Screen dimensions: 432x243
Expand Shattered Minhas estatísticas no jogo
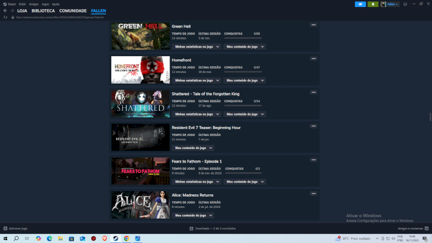(x=197, y=114)
